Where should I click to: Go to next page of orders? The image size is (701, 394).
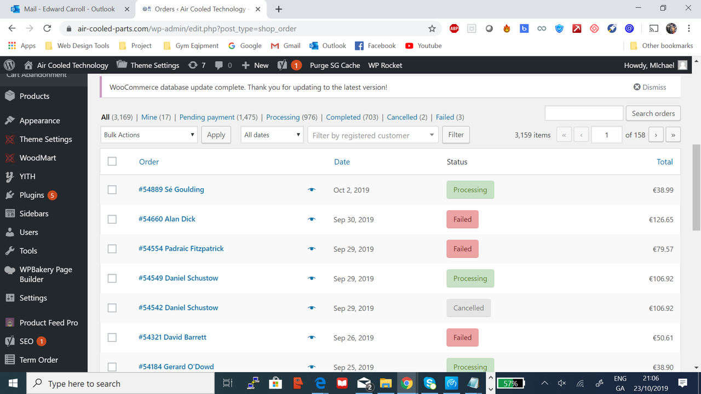656,135
